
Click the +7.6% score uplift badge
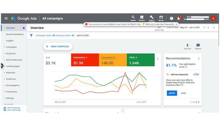click(x=196, y=74)
